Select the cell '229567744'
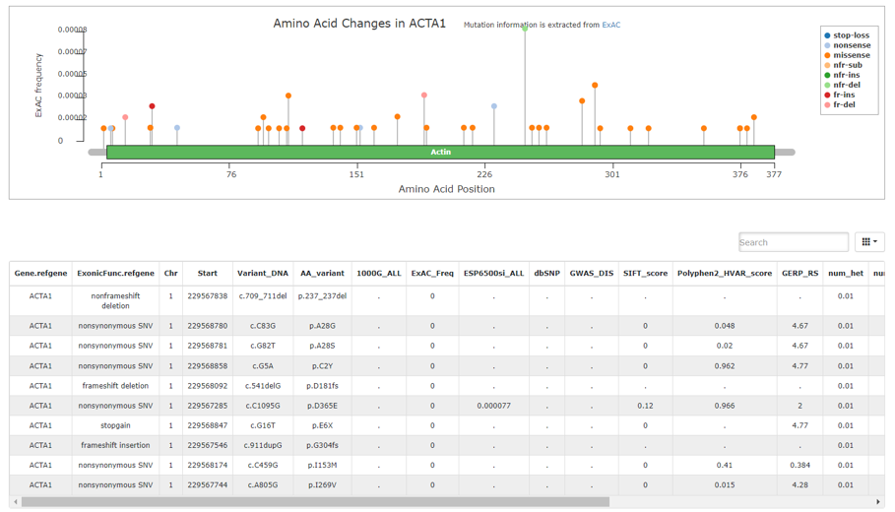895x512 pixels. pos(207,485)
